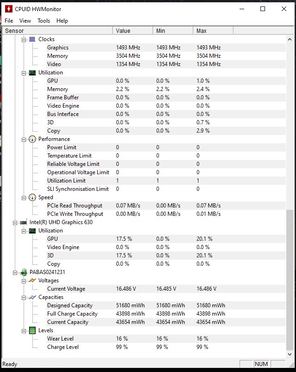Collapse the Clocks tree node
Screen dimensions: 296x372
coord(24,40)
